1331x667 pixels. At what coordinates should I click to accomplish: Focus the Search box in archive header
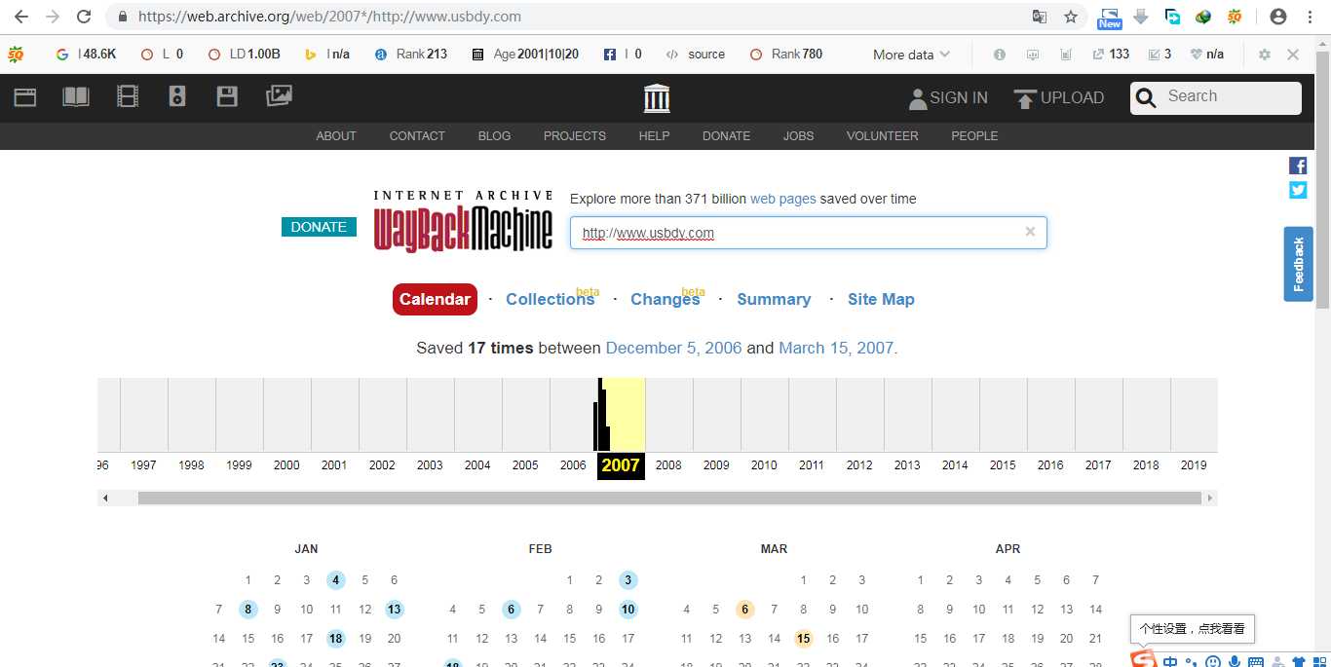coord(1216,97)
